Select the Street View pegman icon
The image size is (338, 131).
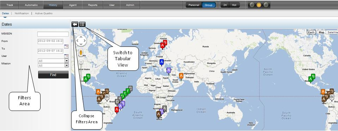click(81, 52)
